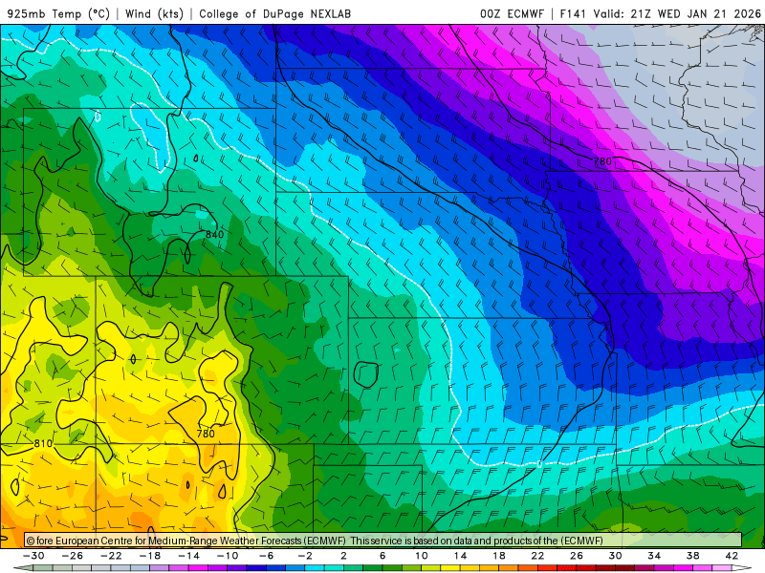Click the '−18' color scale label
The height and width of the screenshot is (573, 765).
[x=150, y=556]
